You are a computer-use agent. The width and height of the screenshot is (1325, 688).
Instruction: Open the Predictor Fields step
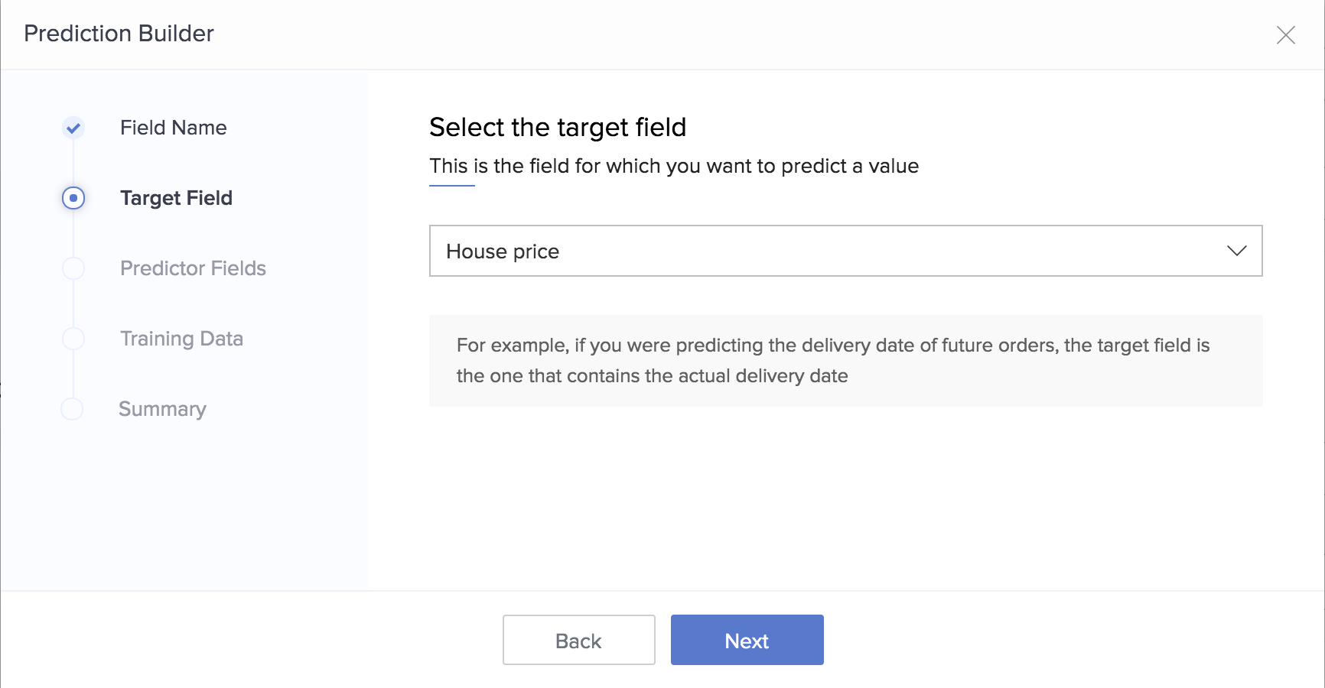coord(193,268)
